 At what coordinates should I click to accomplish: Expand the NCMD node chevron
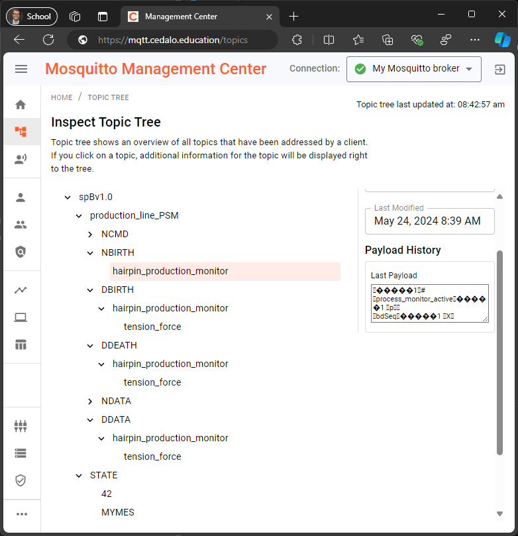(90, 235)
